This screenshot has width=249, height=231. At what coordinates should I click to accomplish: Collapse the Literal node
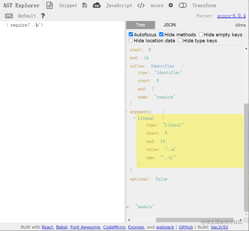[134, 118]
